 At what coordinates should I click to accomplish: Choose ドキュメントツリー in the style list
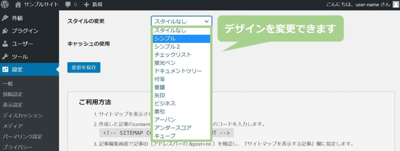click(x=182, y=71)
